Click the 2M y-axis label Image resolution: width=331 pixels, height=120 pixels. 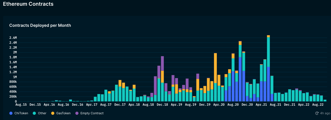(x=14, y=53)
